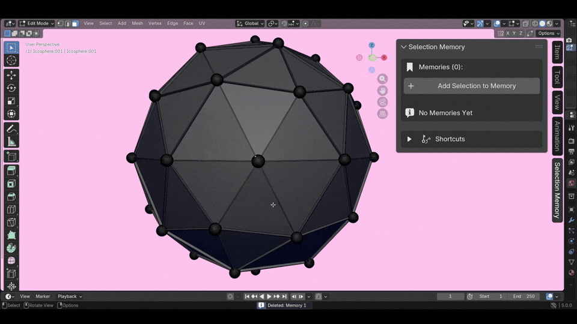Activate the Add Cube tool
577x324 pixels.
click(11, 157)
